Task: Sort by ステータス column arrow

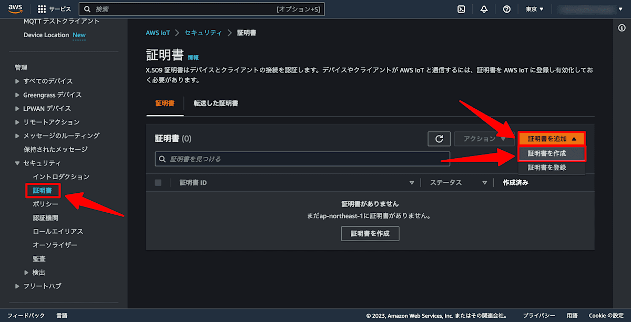Action: pos(484,183)
